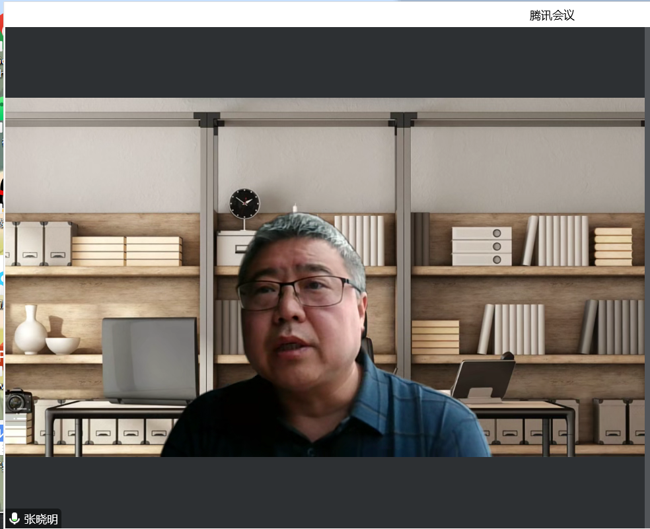Click the tablet on its stand on the desk

[482, 380]
